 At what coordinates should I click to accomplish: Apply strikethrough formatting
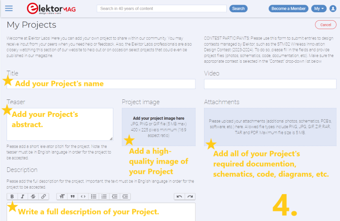point(33,196)
